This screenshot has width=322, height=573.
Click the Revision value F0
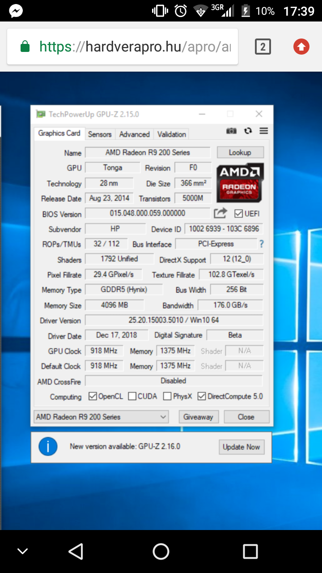pos(193,168)
